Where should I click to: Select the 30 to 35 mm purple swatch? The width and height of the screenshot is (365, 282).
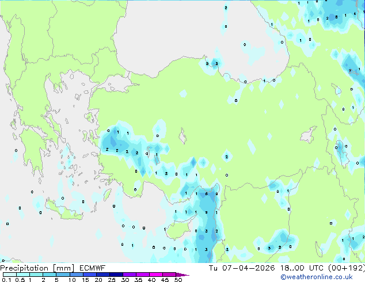click(x=130, y=275)
